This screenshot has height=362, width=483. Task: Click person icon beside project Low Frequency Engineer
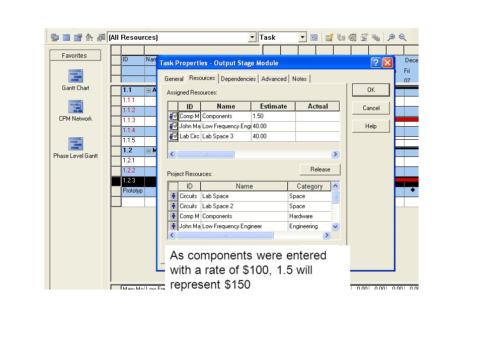coord(174,226)
